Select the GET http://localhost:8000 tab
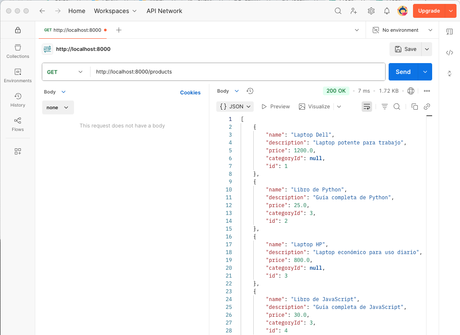 (73, 30)
